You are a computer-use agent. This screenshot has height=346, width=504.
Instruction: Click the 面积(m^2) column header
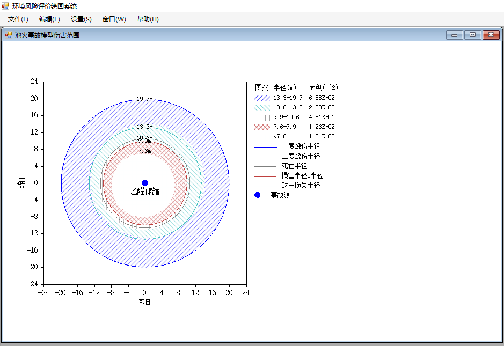pyautogui.click(x=324, y=87)
